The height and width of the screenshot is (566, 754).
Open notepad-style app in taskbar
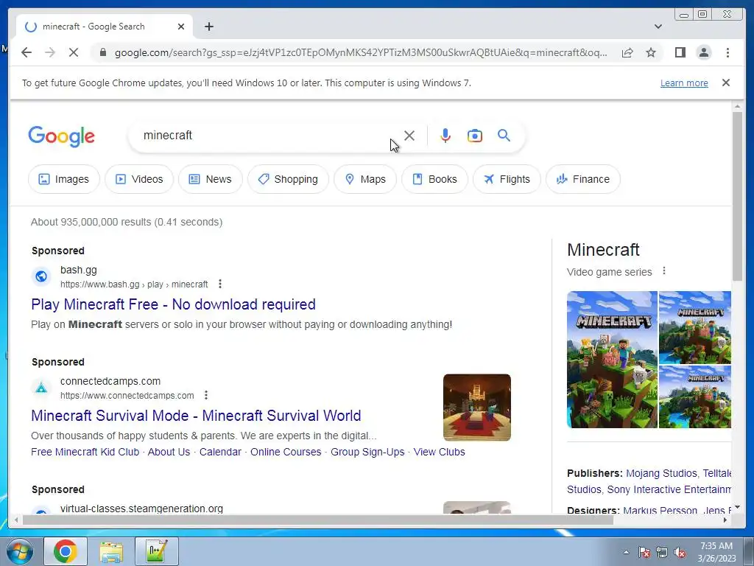click(157, 551)
